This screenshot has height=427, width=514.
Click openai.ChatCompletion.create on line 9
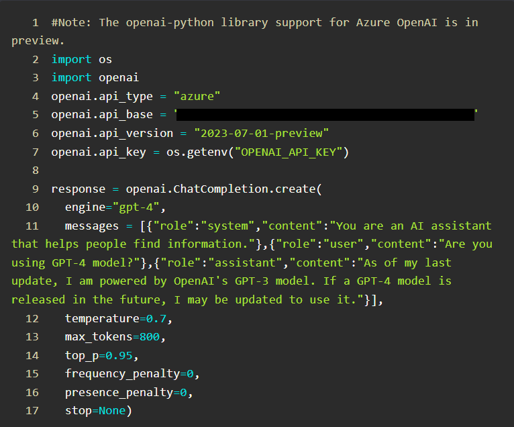[x=220, y=189]
